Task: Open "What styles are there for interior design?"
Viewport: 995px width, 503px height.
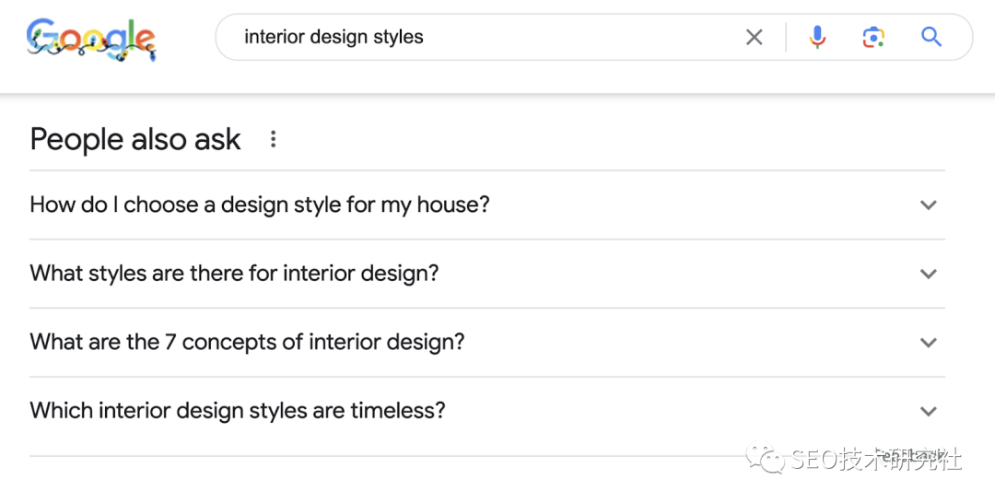Action: (234, 274)
